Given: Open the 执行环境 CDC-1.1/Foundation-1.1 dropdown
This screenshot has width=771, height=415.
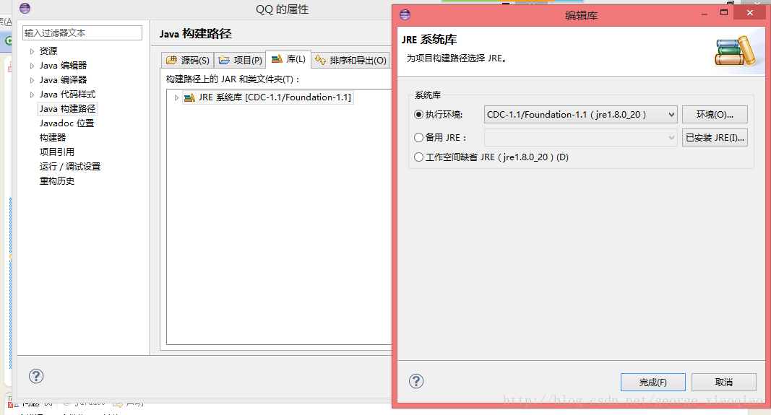Looking at the screenshot, I should [581, 115].
